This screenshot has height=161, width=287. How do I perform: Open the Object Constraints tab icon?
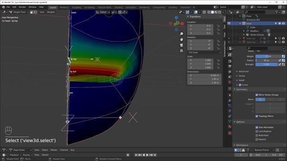[x=230, y=116]
